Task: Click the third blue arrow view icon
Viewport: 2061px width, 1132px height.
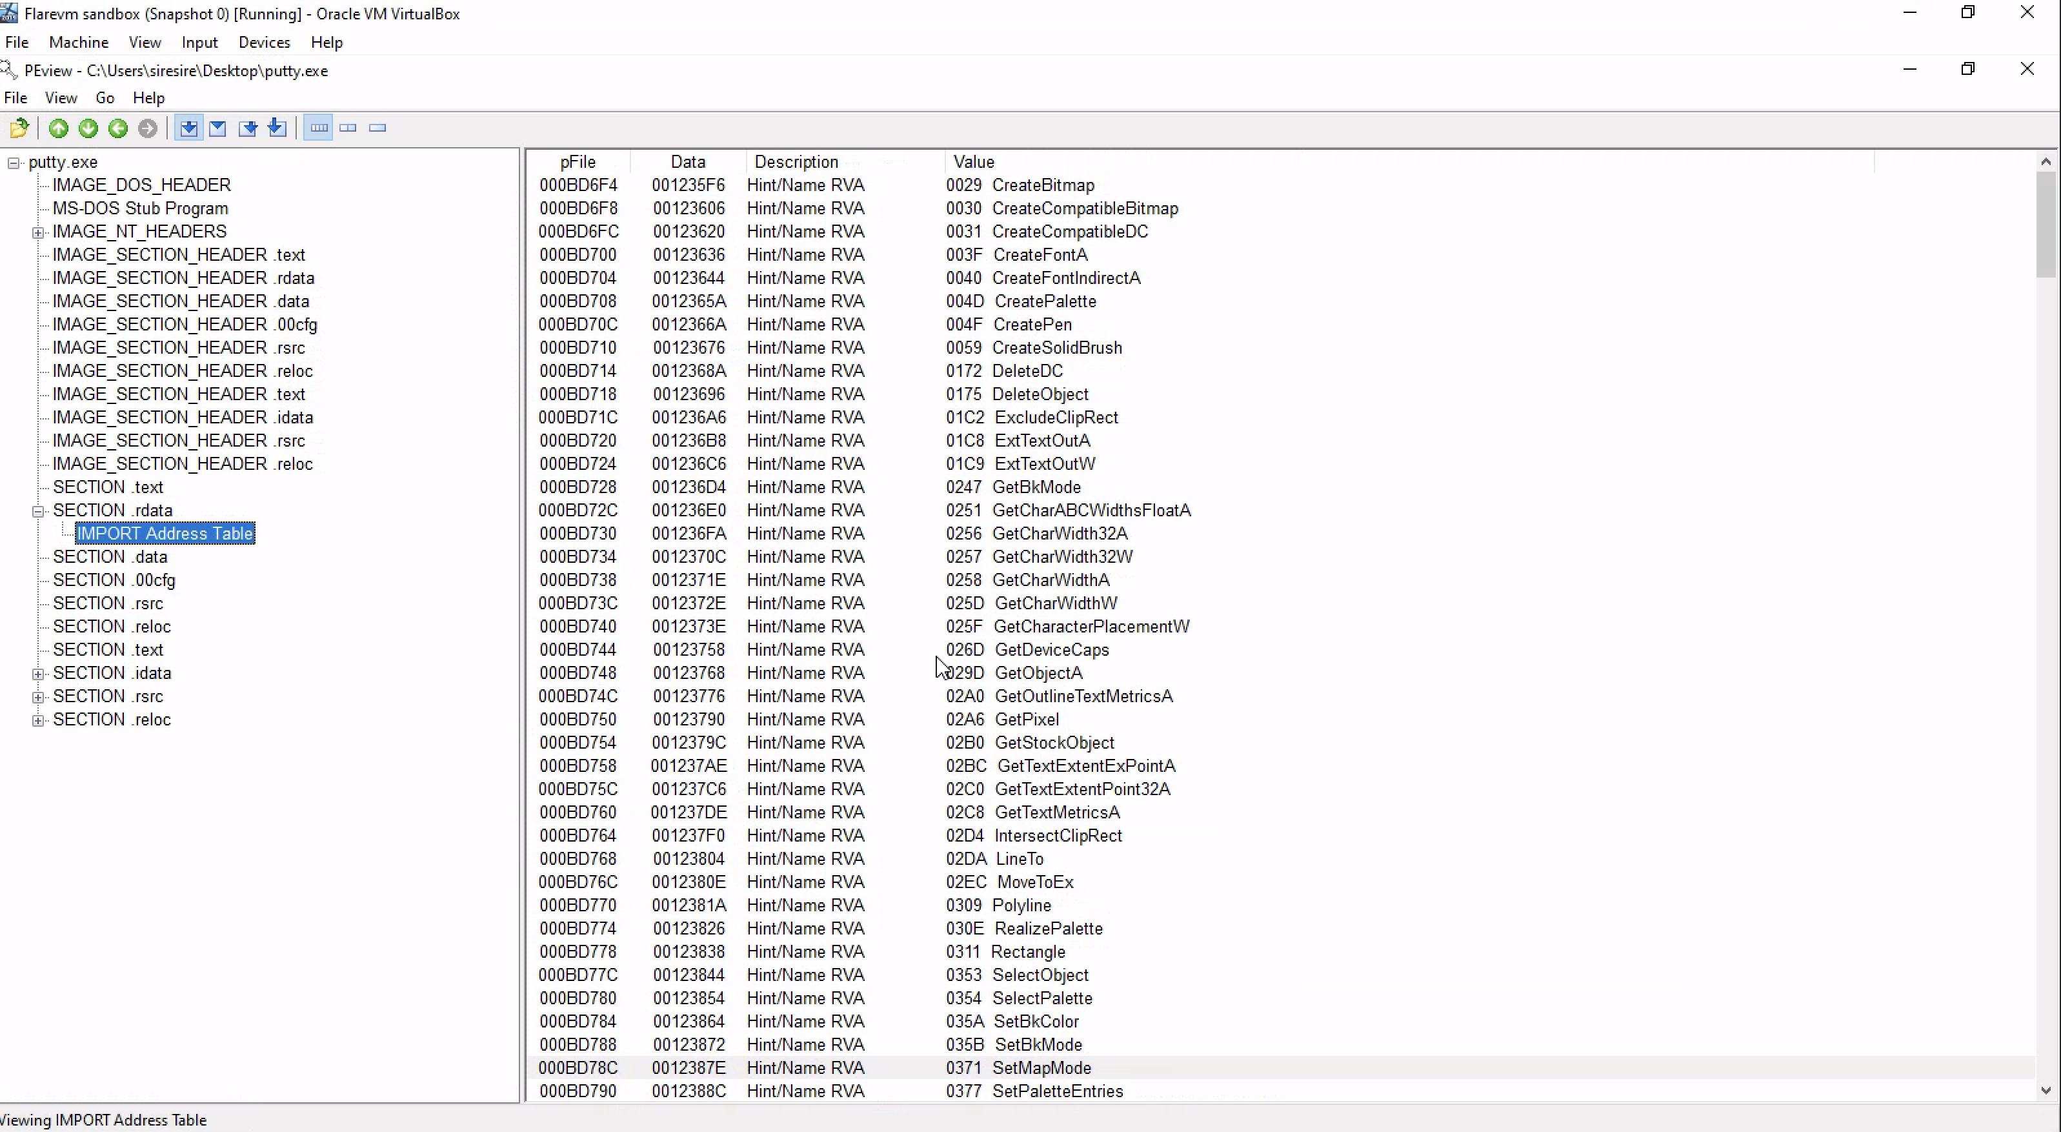Action: (248, 128)
